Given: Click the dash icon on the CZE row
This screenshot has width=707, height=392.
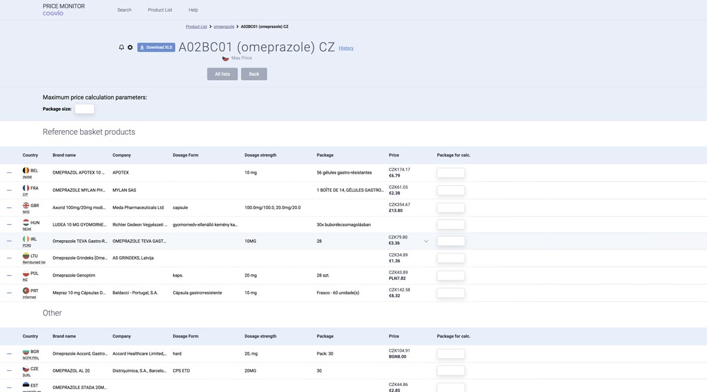Looking at the screenshot, I should [x=9, y=371].
